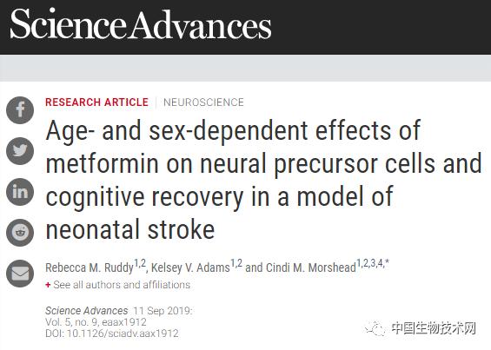Screen dimensions: 491x350
Task: Click the red plus sign expander
Action: [48, 285]
